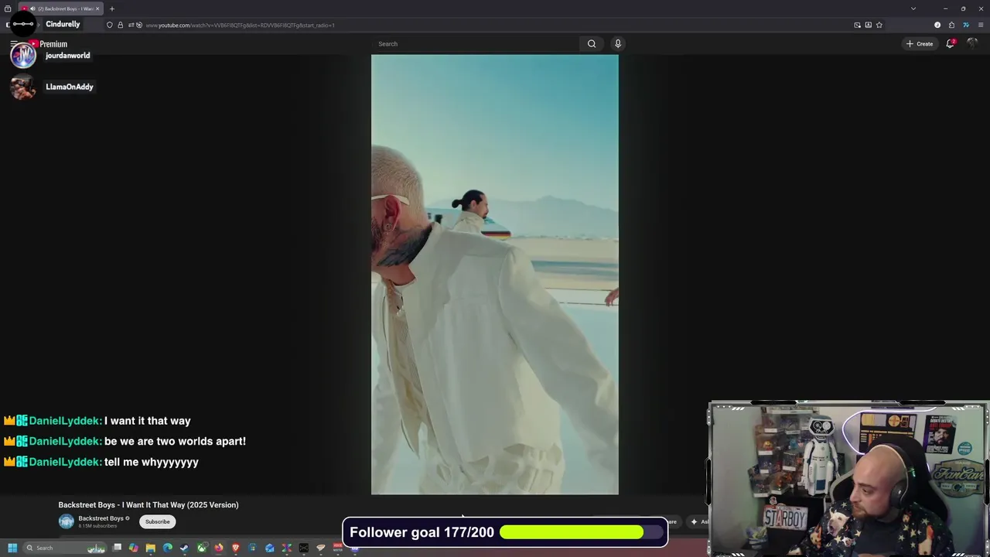990x557 pixels.
Task: Click the YouTube search magnifier button
Action: pyautogui.click(x=592, y=44)
